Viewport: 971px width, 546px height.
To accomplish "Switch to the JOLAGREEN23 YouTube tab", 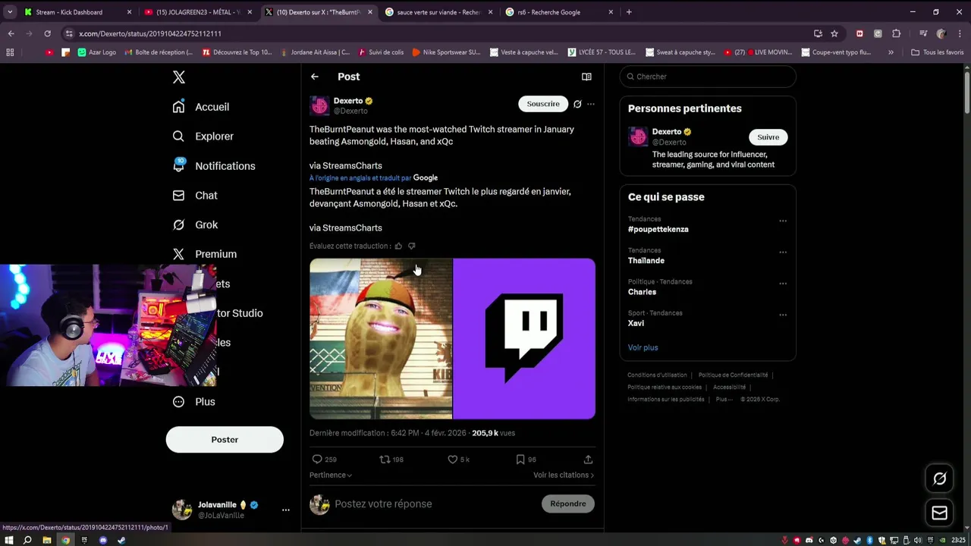I will pyautogui.click(x=197, y=12).
